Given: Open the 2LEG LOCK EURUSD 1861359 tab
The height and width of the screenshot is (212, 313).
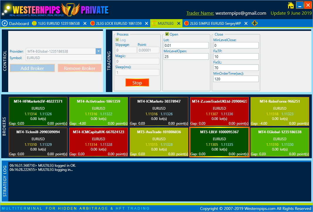Looking at the screenshot, I should [x=119, y=24].
